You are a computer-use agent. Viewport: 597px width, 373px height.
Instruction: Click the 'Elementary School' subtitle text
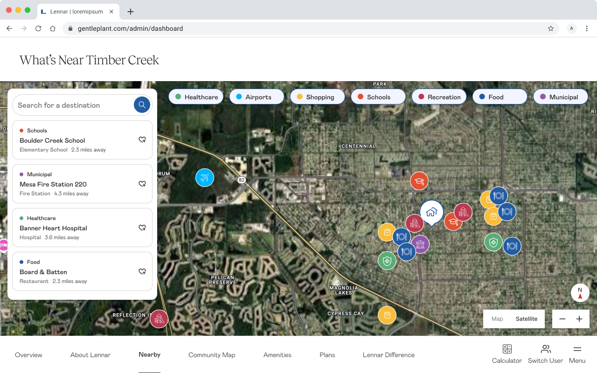coord(43,150)
